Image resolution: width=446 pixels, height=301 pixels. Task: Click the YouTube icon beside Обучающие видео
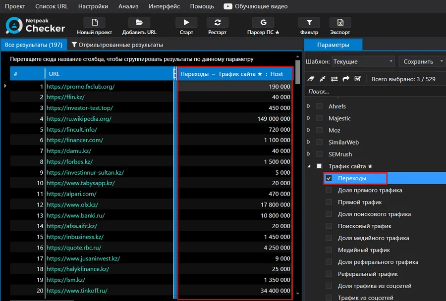[228, 6]
